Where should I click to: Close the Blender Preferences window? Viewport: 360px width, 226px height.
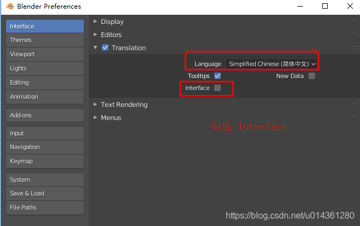pyautogui.click(x=350, y=6)
